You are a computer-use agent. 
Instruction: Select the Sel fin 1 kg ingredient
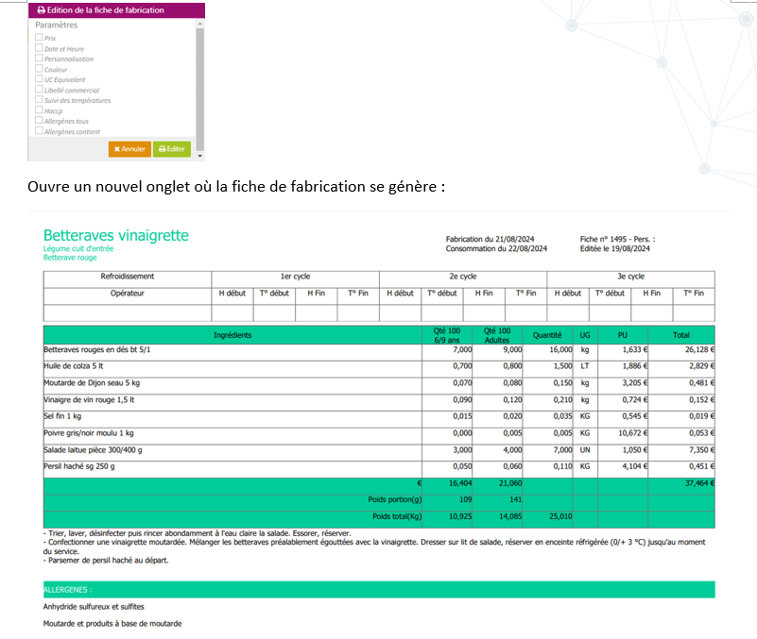point(62,416)
